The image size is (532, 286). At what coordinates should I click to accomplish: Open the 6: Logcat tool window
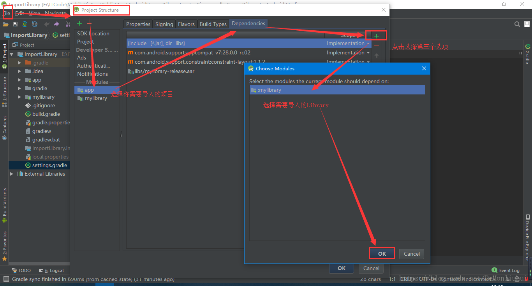(x=51, y=270)
